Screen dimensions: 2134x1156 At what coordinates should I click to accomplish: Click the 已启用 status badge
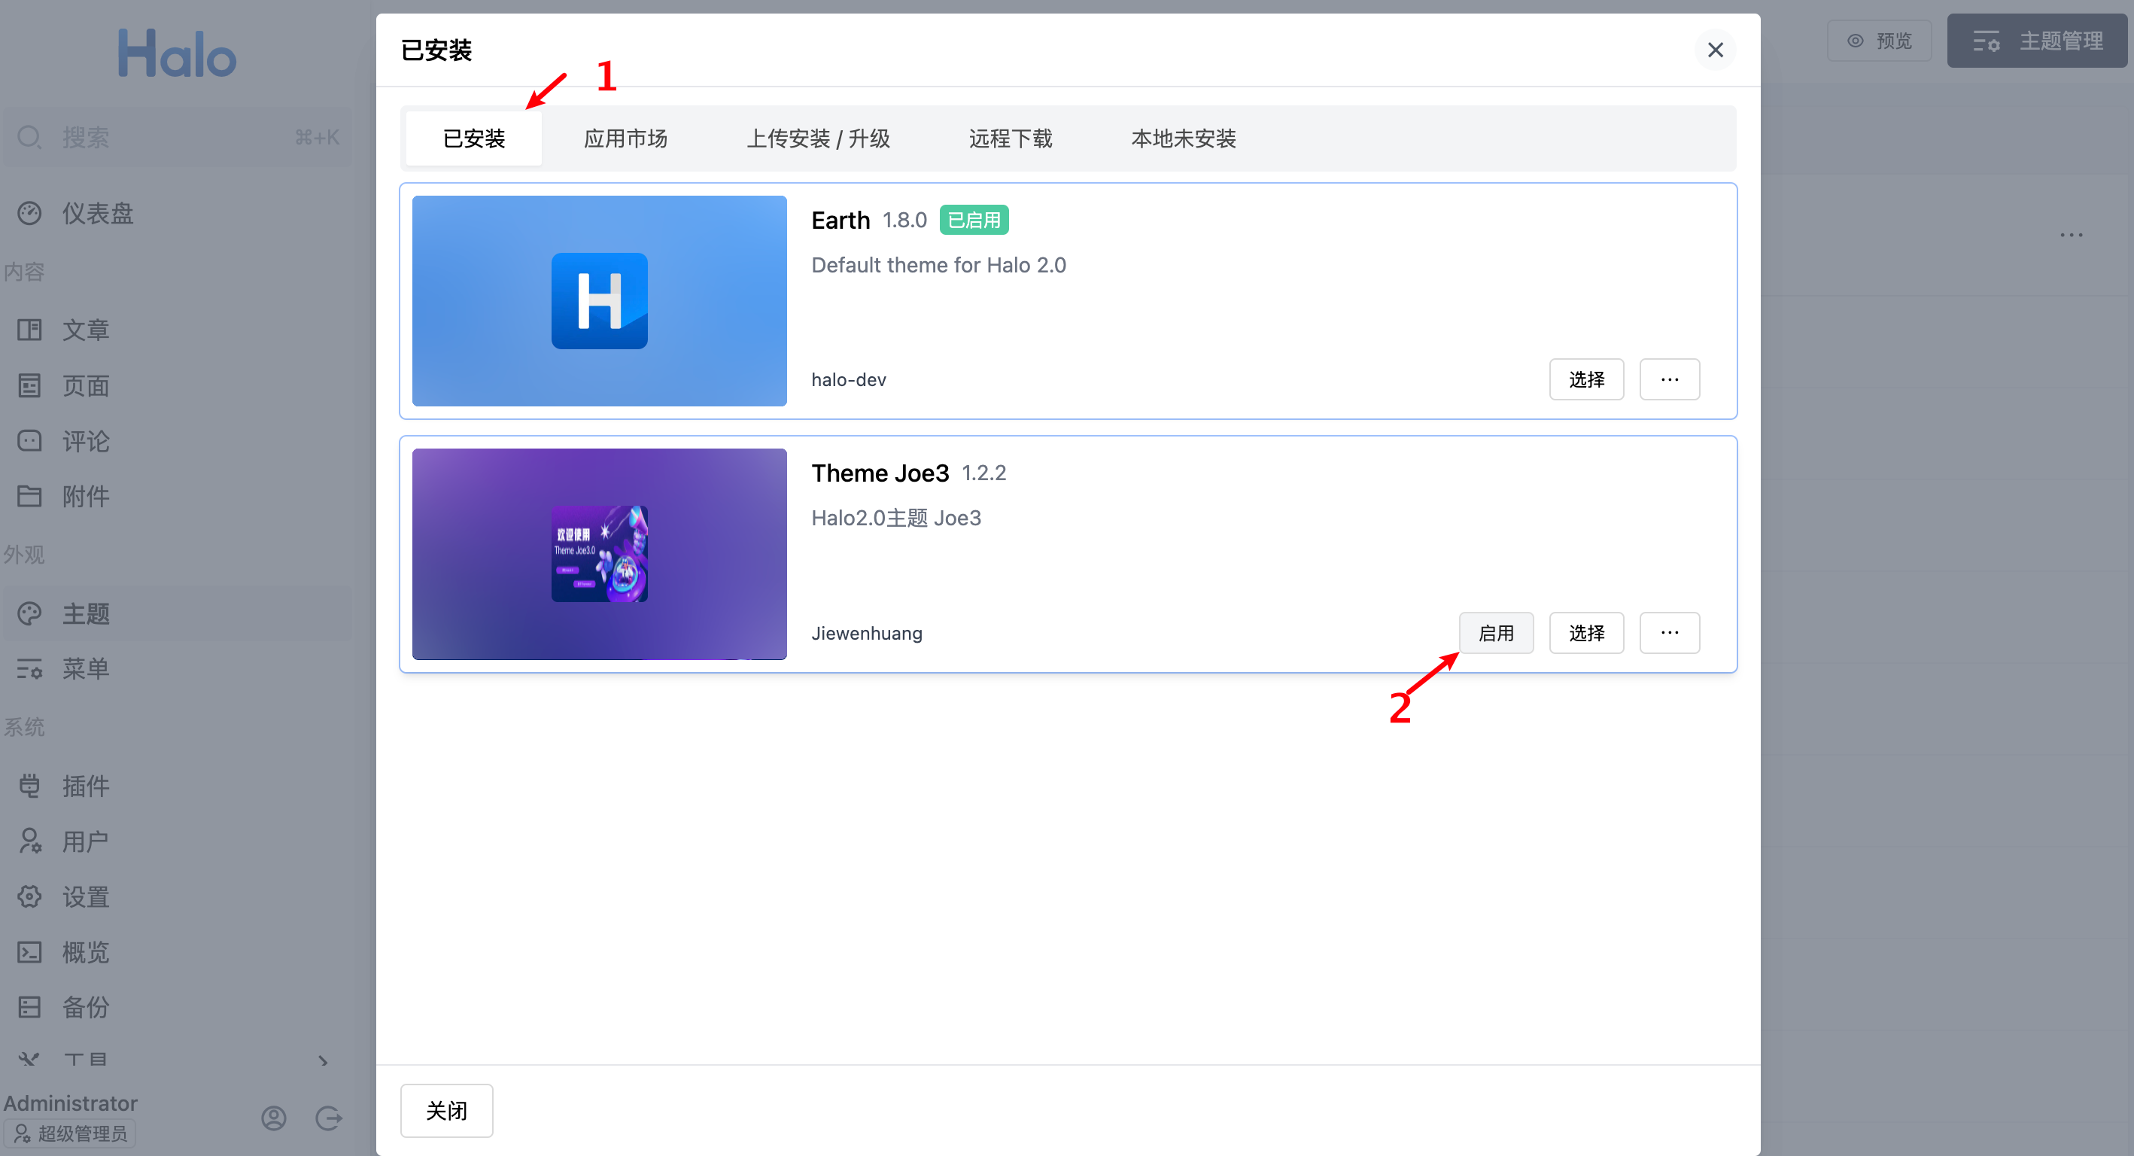(x=974, y=220)
